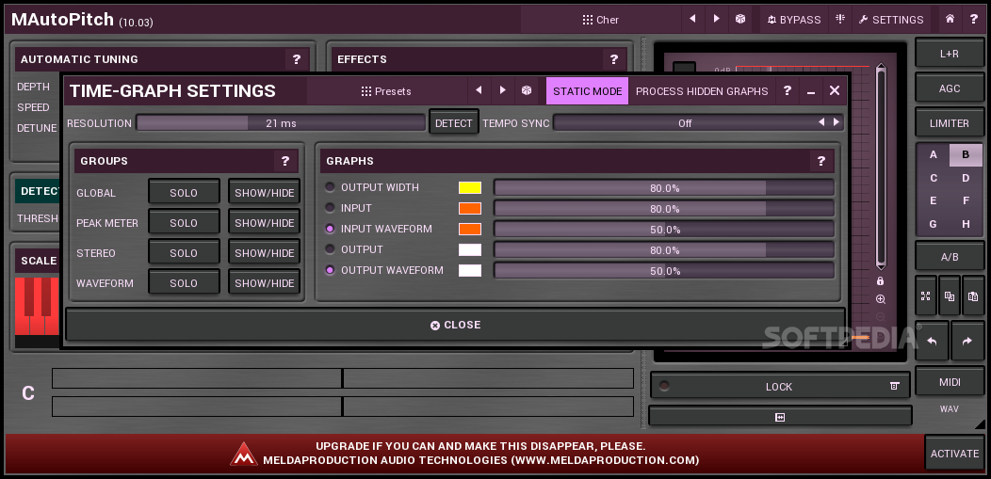Show/hide the PEAK METER group
This screenshot has width=991, height=479.
(x=264, y=222)
